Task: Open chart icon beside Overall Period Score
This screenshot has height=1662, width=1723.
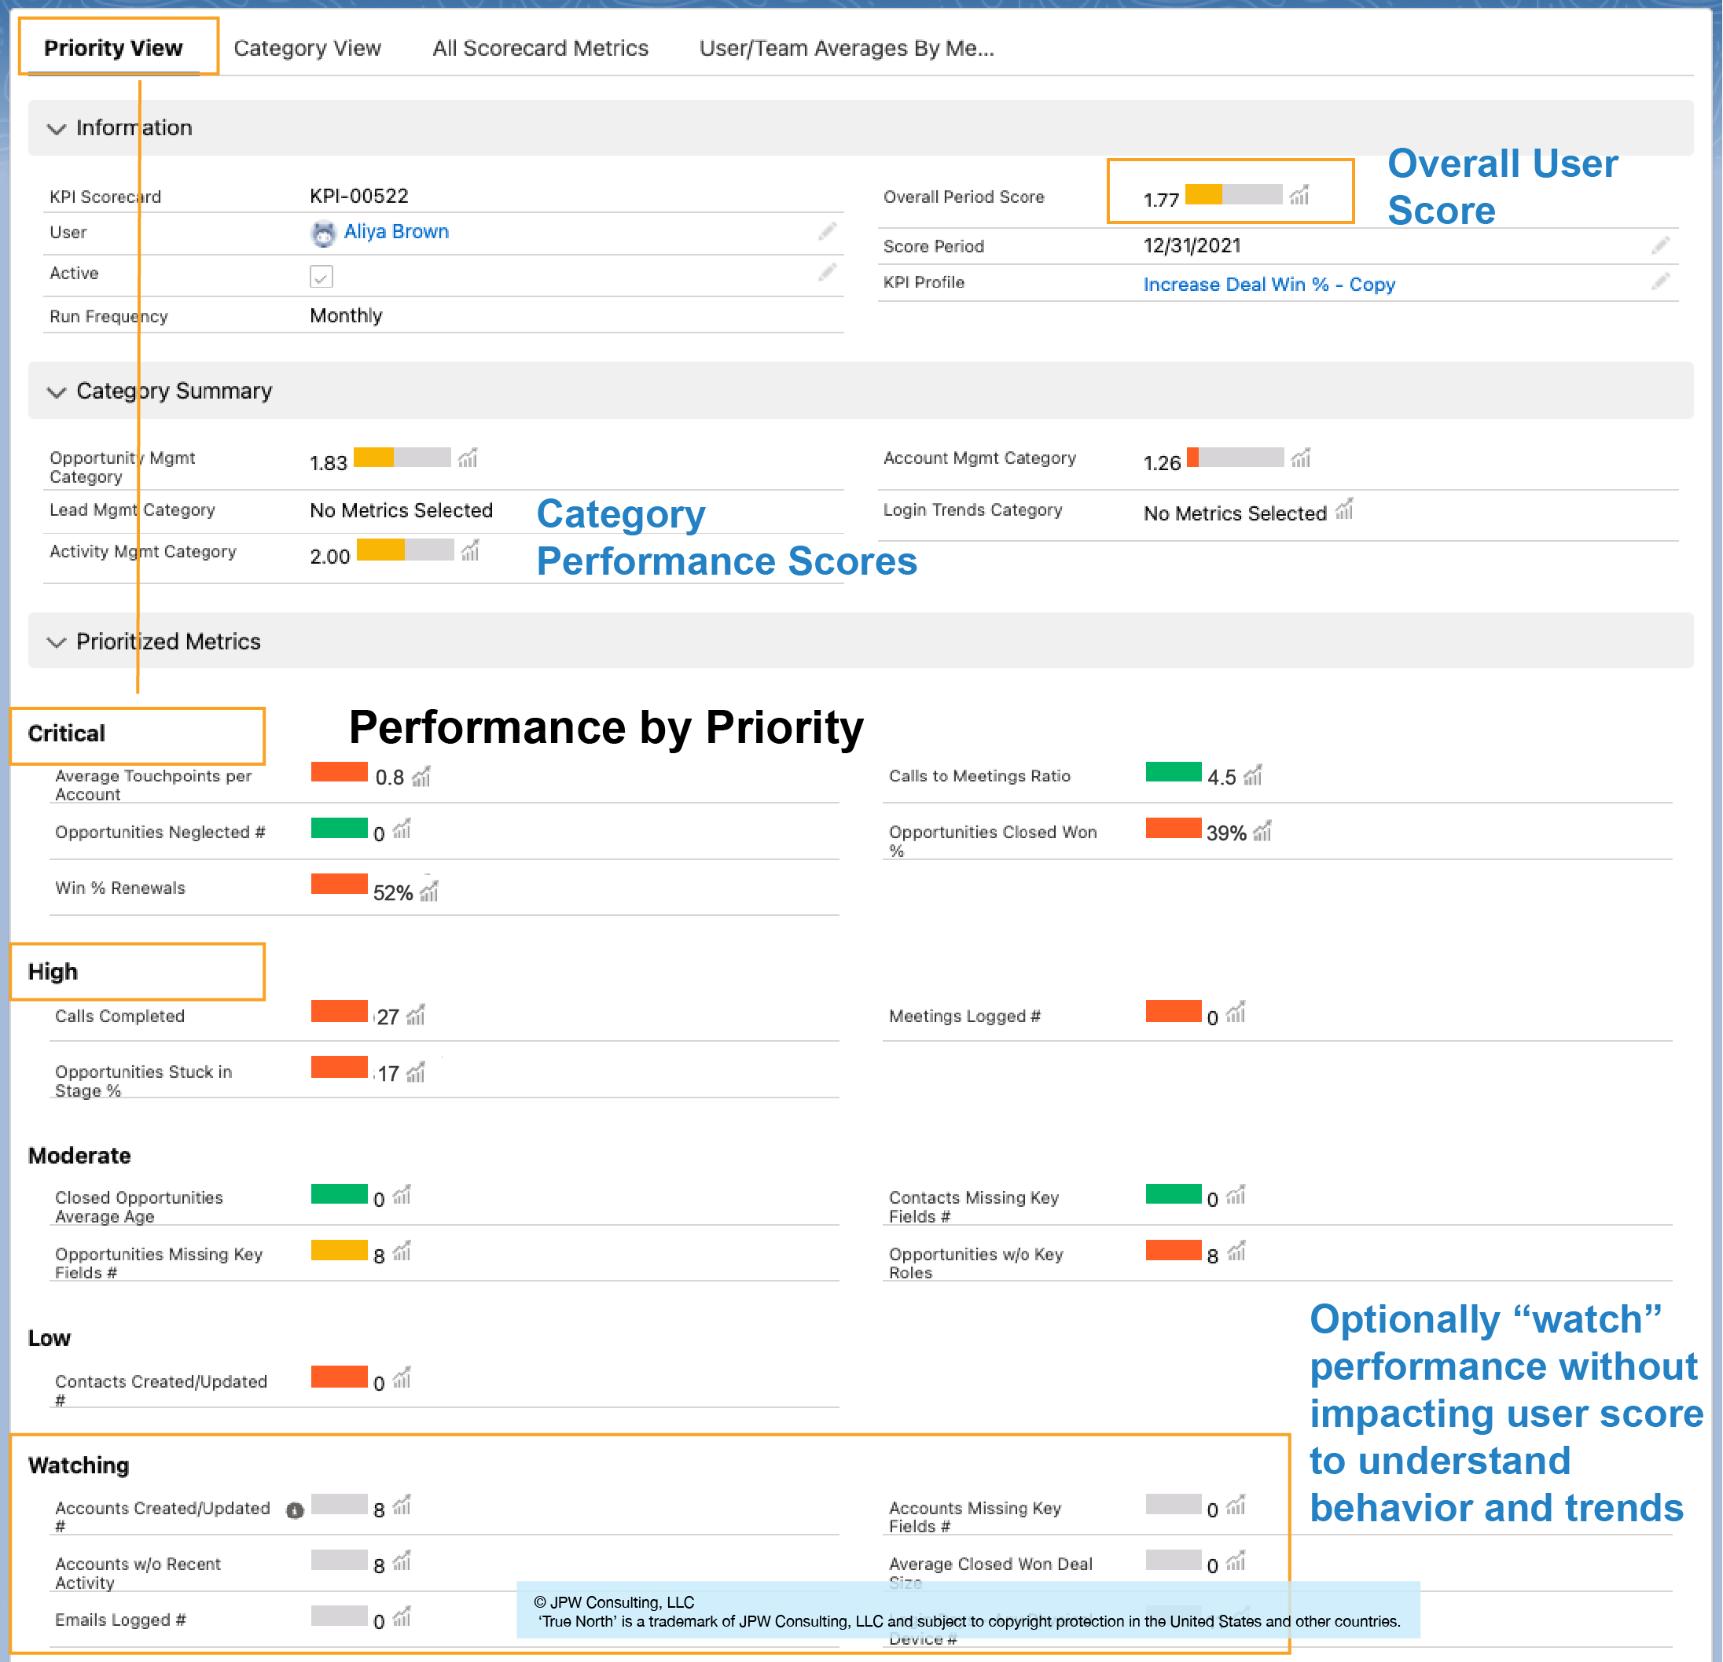Action: (x=1299, y=194)
